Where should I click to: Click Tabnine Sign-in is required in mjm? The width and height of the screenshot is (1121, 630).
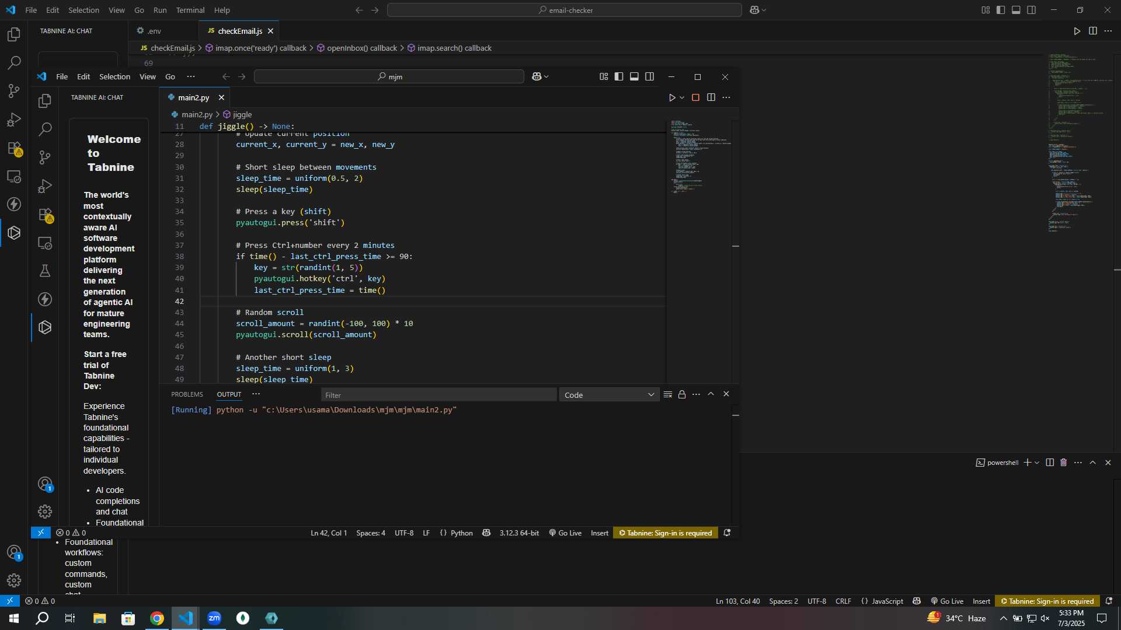[665, 533]
